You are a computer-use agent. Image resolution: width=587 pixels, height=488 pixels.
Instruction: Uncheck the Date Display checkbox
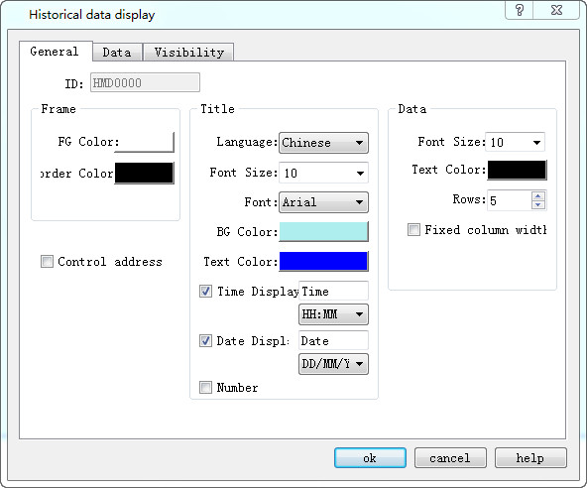[x=205, y=341]
